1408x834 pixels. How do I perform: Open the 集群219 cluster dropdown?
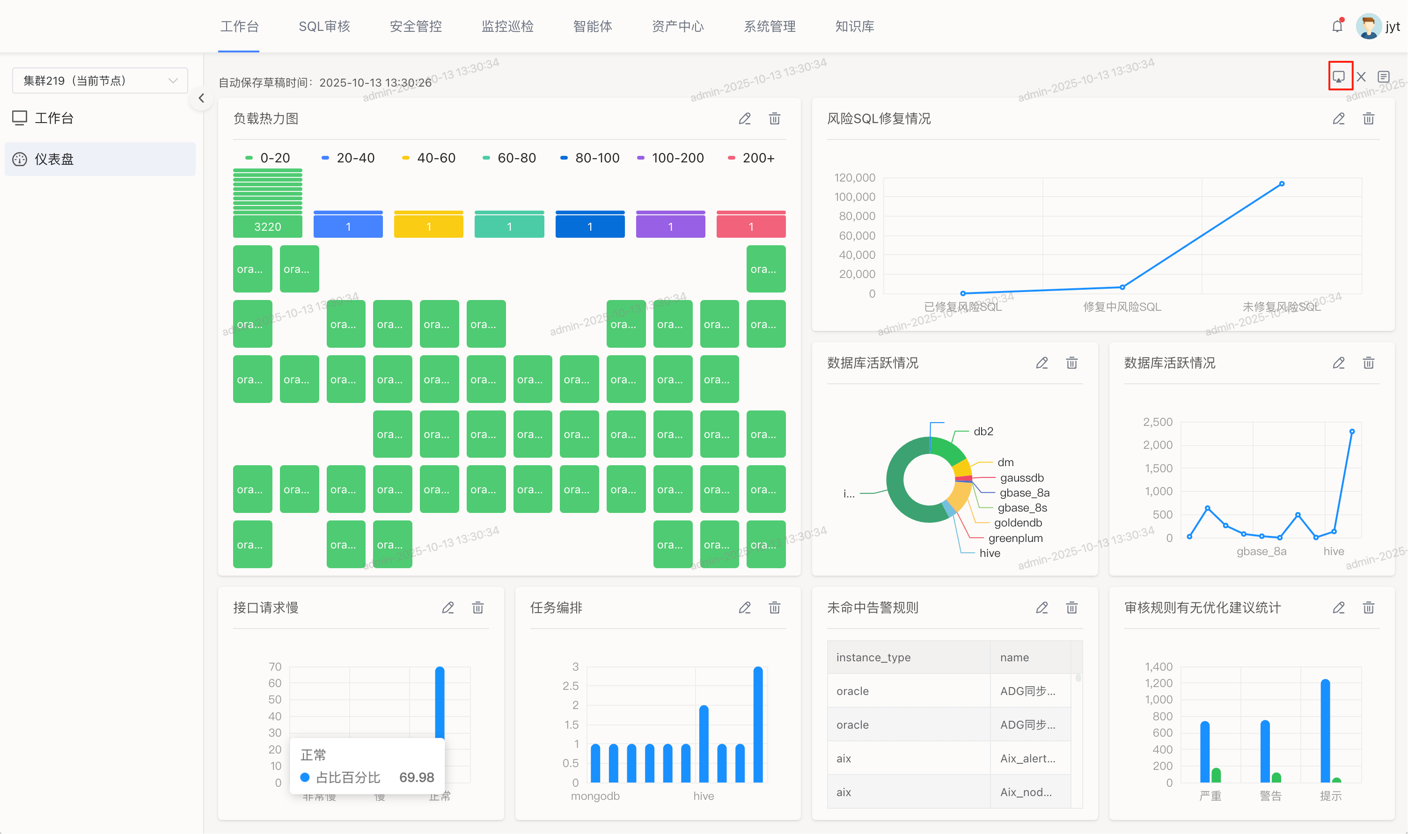pyautogui.click(x=100, y=81)
